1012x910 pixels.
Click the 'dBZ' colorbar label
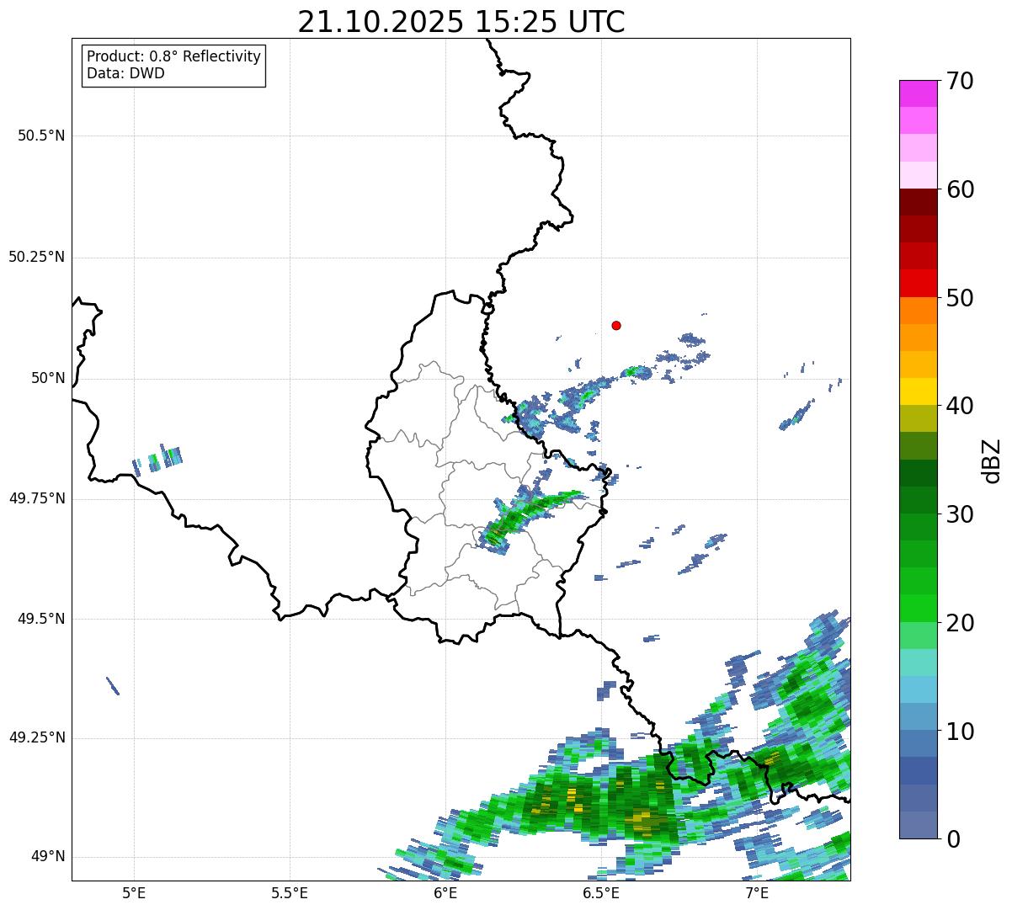pos(992,460)
